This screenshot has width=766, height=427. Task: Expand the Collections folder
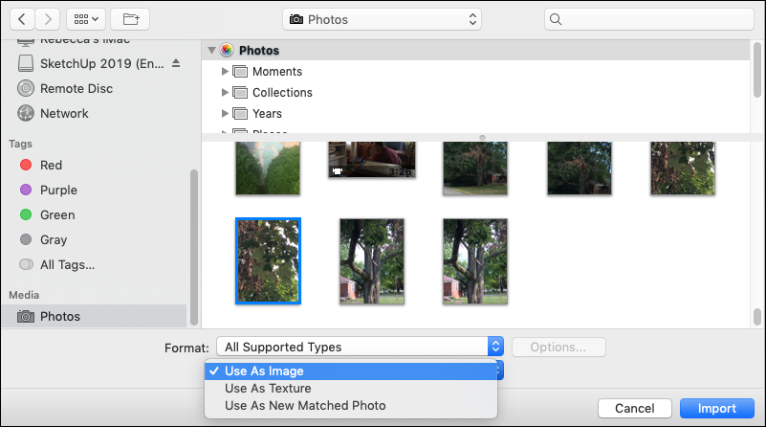point(226,93)
